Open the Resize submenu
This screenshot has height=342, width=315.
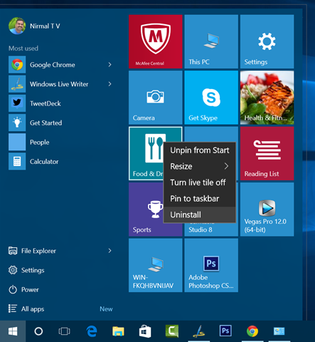200,166
